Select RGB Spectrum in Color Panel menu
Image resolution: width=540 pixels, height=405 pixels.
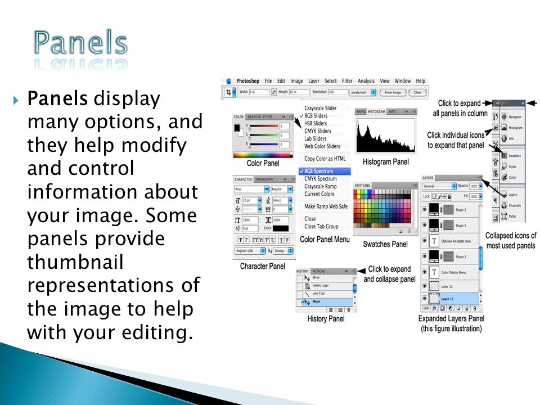pos(325,171)
